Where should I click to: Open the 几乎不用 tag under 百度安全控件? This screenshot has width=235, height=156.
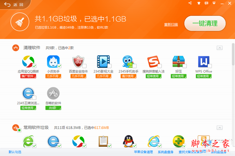coord(78,76)
